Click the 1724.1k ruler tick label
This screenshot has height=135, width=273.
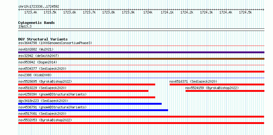167,12
